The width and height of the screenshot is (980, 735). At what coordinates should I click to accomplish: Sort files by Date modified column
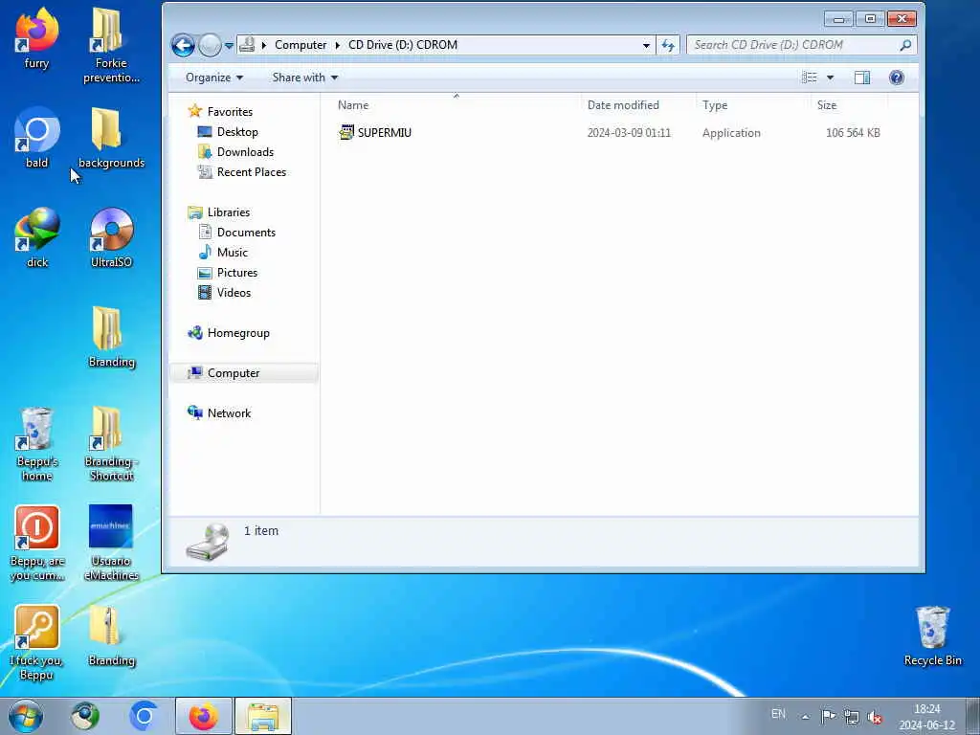tap(638, 105)
